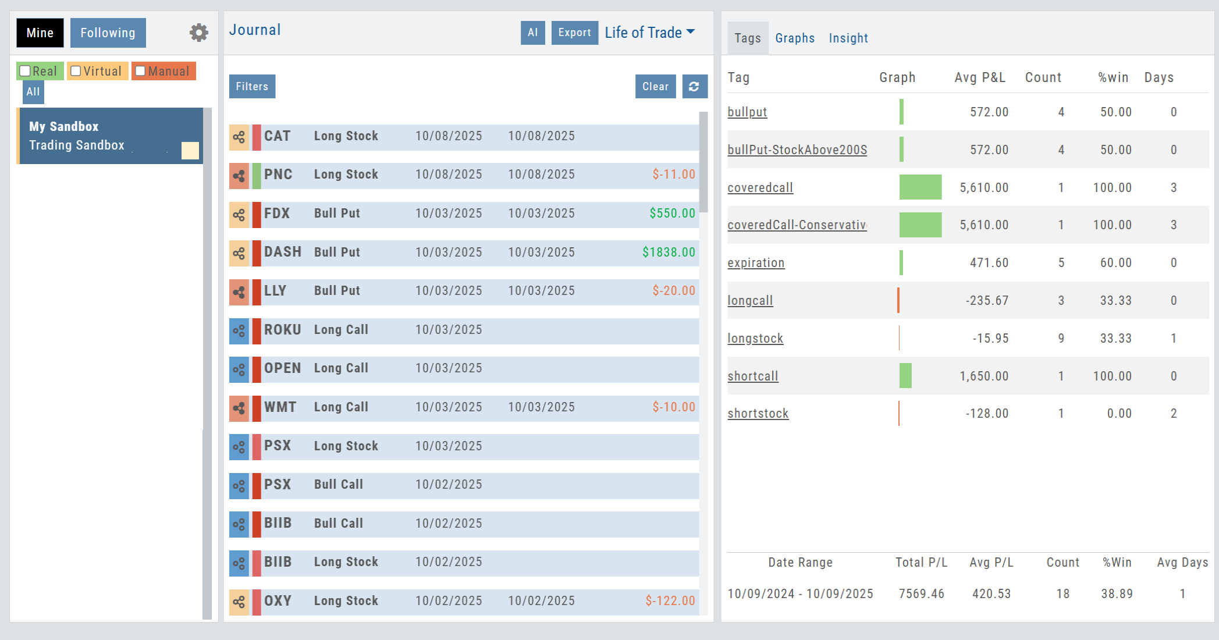Click the share icon on DASH row
This screenshot has height=640, width=1219.
coord(239,254)
